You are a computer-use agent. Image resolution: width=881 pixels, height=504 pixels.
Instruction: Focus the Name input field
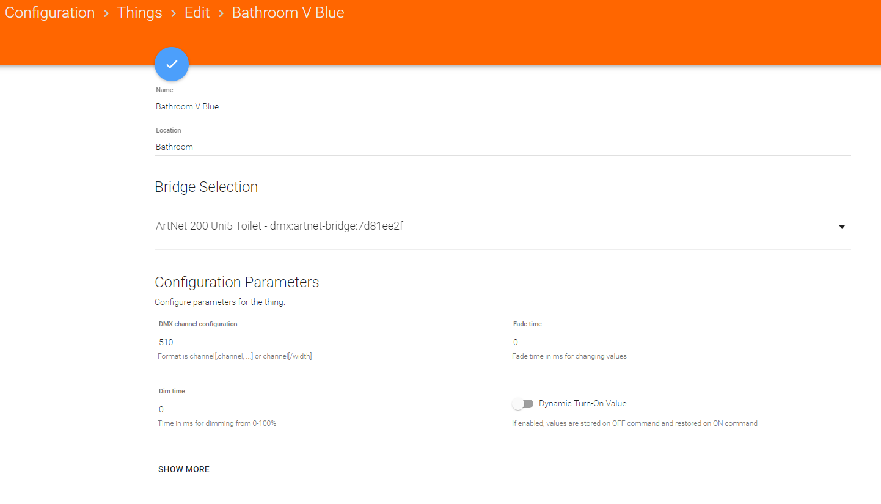pyautogui.click(x=502, y=106)
